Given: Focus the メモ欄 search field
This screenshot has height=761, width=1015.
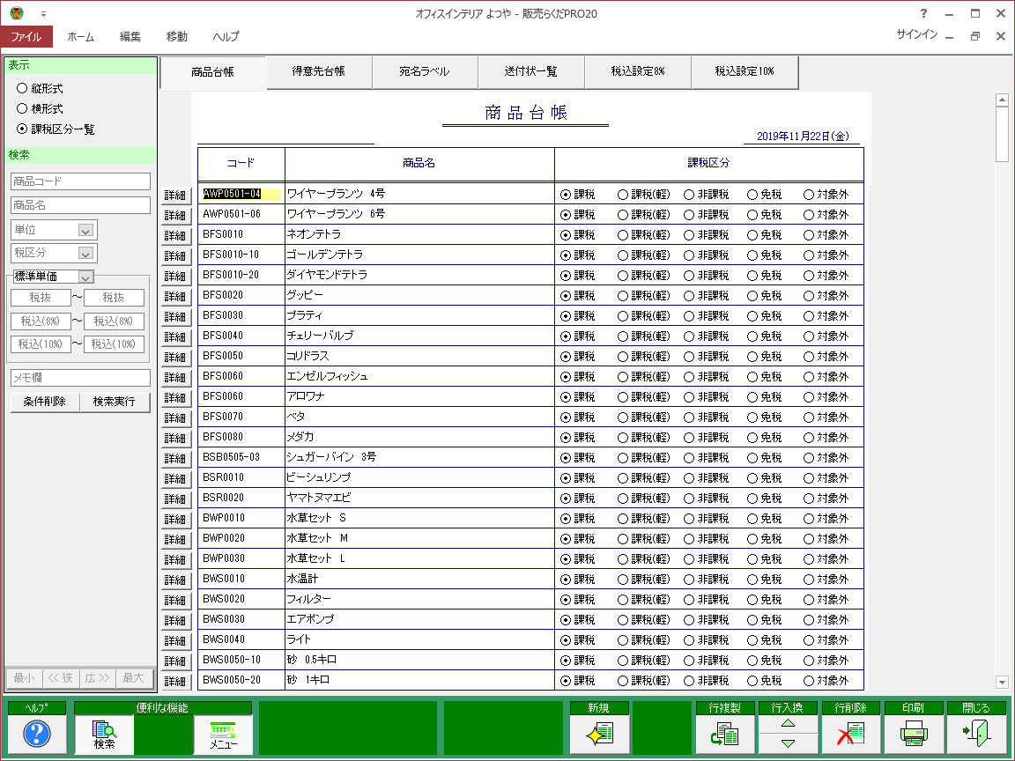Looking at the screenshot, I should point(80,378).
